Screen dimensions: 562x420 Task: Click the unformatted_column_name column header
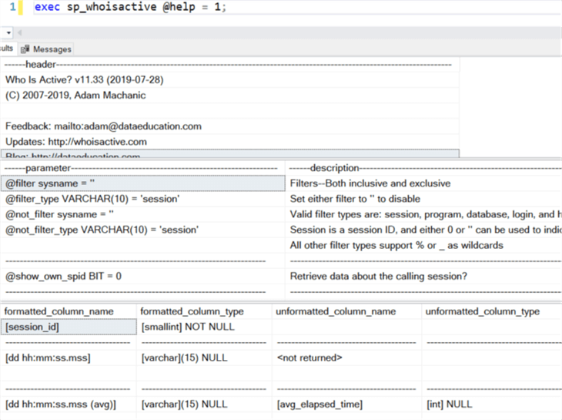[x=347, y=311]
